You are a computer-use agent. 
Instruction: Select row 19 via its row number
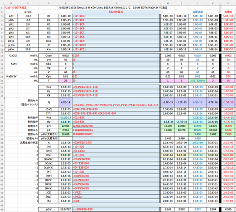pyautogui.click(x=2, y=81)
